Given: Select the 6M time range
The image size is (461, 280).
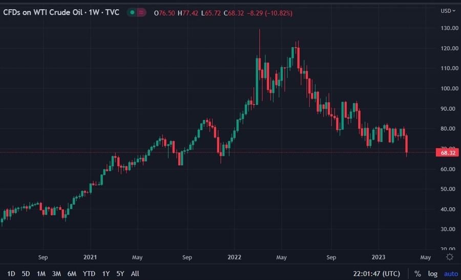Looking at the screenshot, I should tap(72, 274).
